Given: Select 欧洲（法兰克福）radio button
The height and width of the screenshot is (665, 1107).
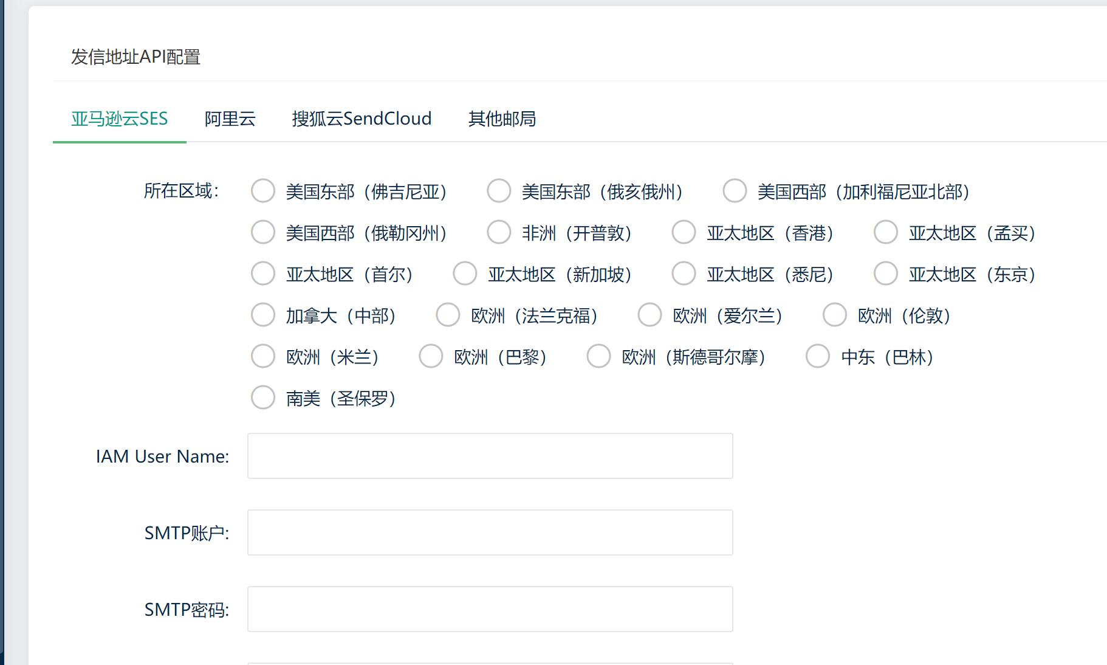Looking at the screenshot, I should tap(448, 315).
